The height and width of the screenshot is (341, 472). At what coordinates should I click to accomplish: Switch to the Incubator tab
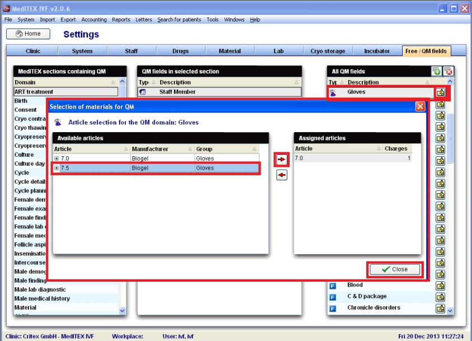pyautogui.click(x=377, y=51)
